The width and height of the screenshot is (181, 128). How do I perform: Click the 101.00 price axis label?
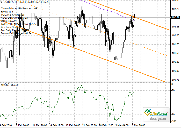176,71
